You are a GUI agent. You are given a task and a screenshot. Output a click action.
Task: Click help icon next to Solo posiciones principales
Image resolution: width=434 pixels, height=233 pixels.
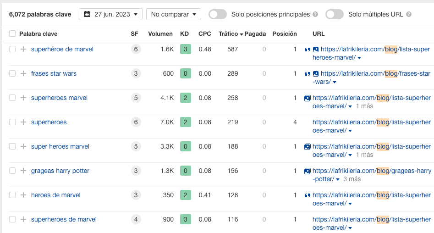[x=315, y=14]
